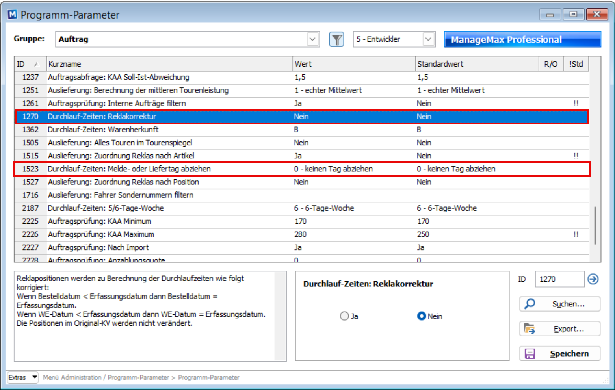Click the ManageMax Professional banner
The image size is (615, 390).
click(x=522, y=39)
